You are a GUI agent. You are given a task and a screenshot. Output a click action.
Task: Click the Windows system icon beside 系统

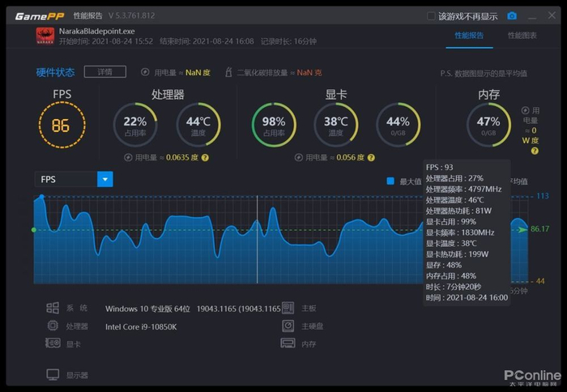[x=53, y=308]
